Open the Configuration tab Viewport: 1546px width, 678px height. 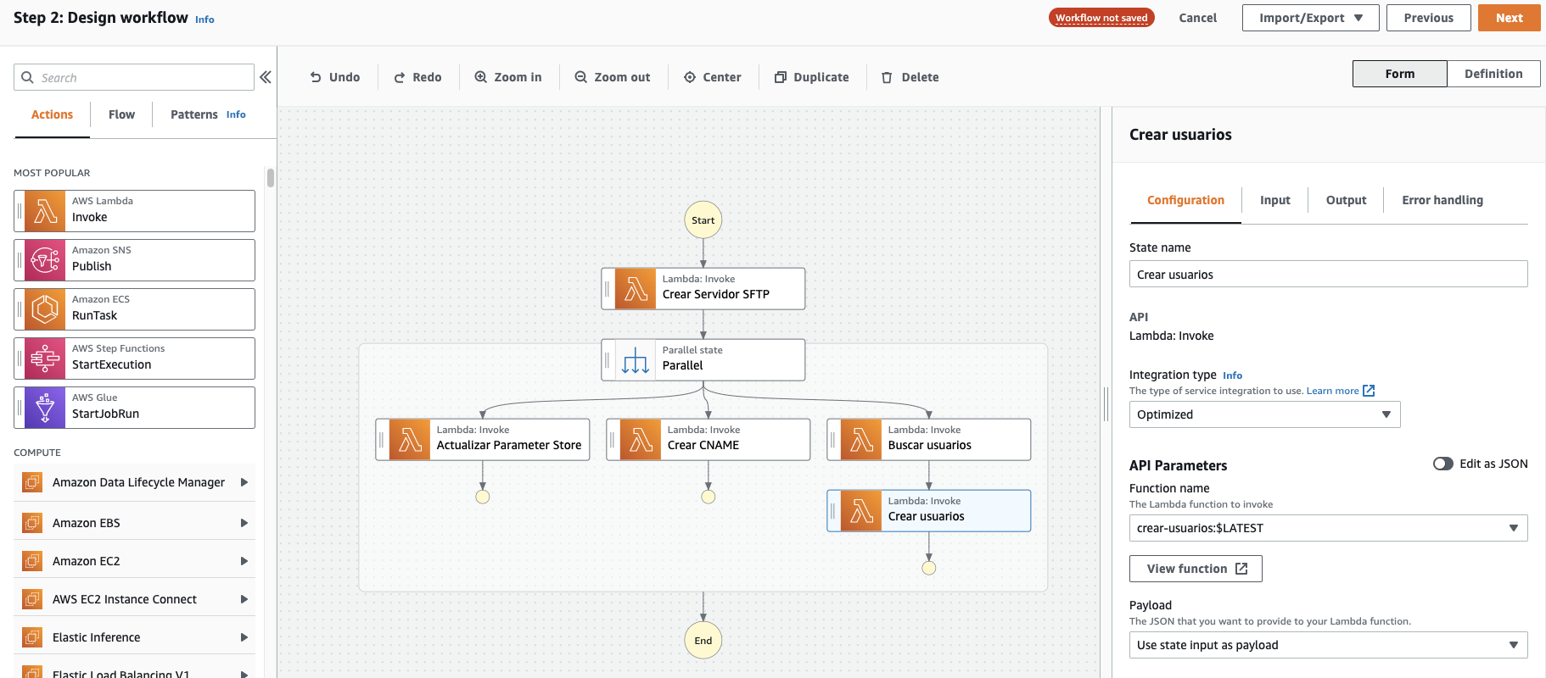click(x=1185, y=200)
